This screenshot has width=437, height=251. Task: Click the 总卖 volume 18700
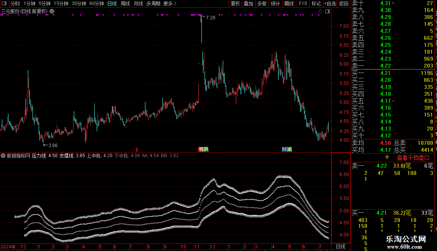point(425,143)
